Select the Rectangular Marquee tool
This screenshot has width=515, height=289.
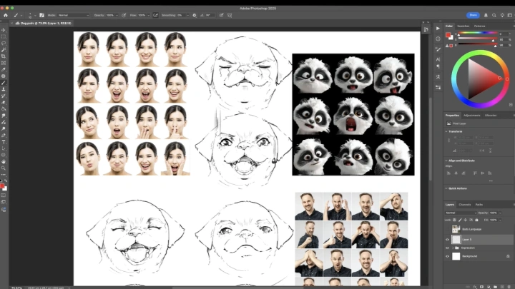coord(4,36)
